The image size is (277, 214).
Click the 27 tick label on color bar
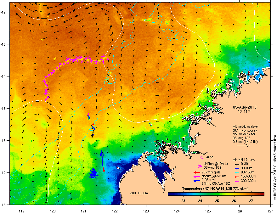click(x=251, y=201)
